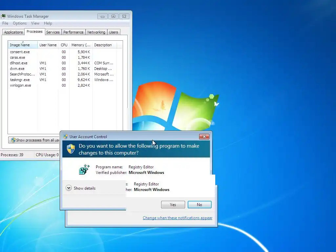Minimize the Windows Task Manager window
This screenshot has width=336, height=252.
click(x=102, y=16)
